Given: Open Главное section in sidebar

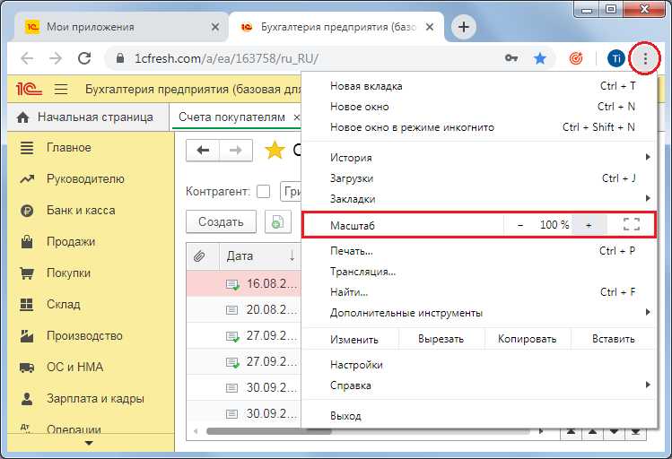Looking at the screenshot, I should [x=91, y=148].
